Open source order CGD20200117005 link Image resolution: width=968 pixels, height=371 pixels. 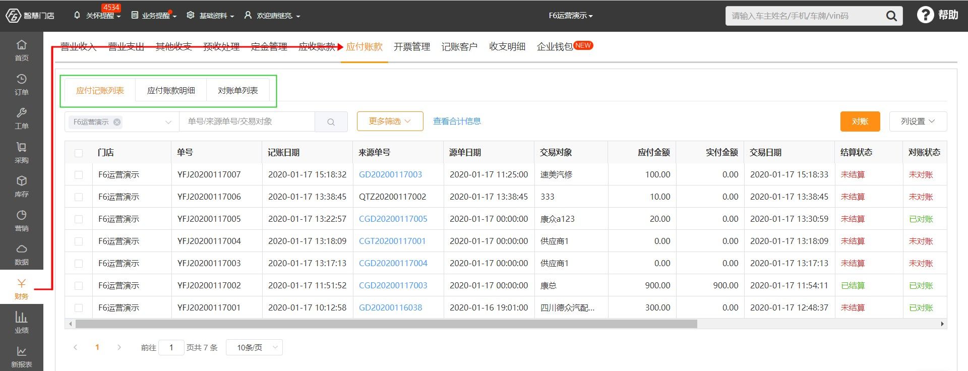pyautogui.click(x=393, y=219)
